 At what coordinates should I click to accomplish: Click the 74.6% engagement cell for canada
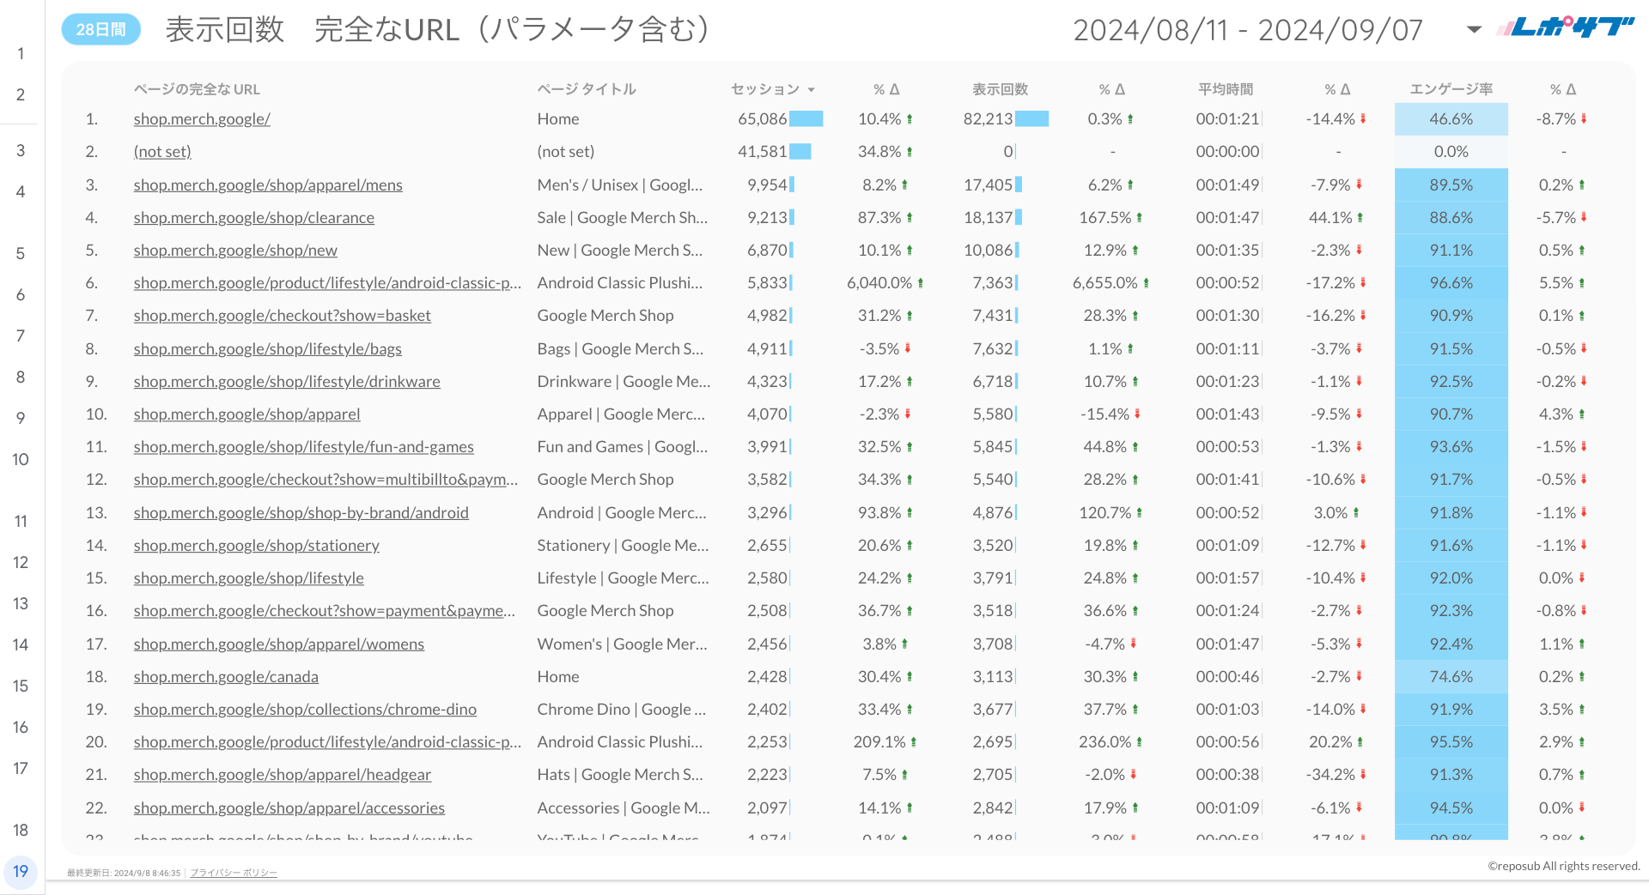(x=1451, y=677)
